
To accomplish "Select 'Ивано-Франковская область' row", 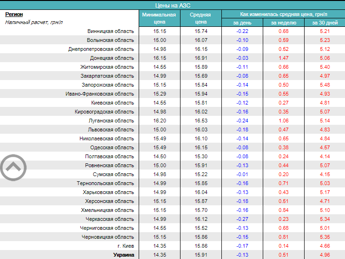I will [100, 94].
